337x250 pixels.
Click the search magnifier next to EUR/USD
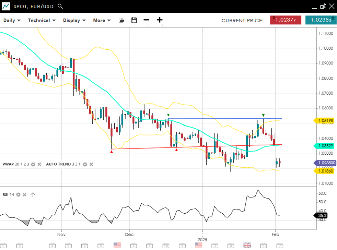point(60,6)
